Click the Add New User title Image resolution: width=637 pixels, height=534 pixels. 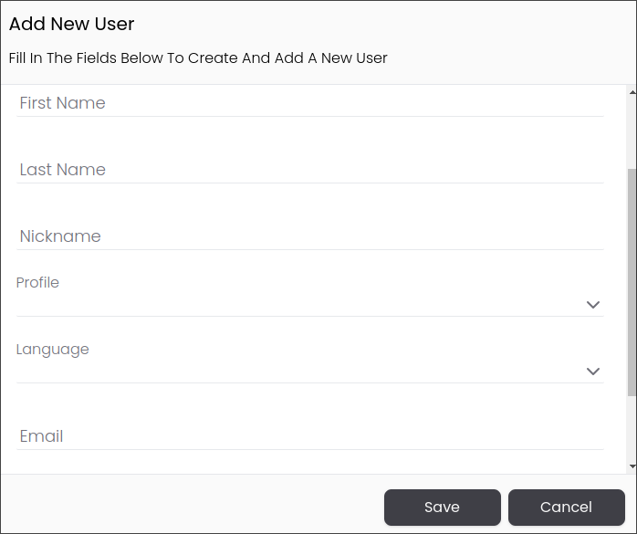point(71,24)
